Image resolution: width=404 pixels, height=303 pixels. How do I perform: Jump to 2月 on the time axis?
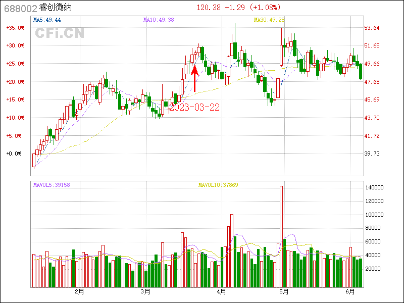pos(79,292)
